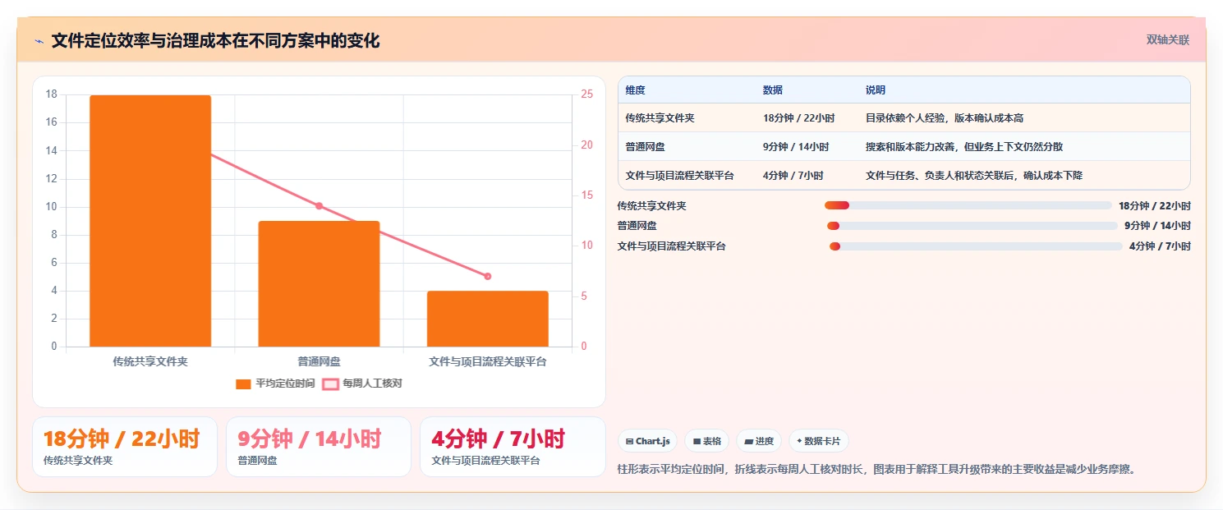Click progress label 传统共享文件夹
Screen dimensions: 1223x510
pos(651,206)
